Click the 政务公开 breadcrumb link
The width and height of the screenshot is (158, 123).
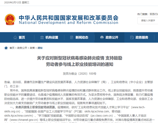click(22, 48)
